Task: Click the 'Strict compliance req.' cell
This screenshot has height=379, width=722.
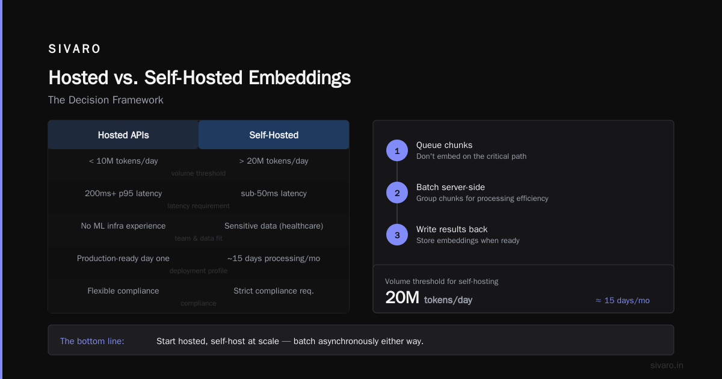Action: coord(274,291)
